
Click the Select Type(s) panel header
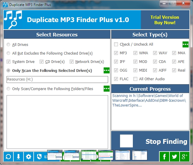(150, 35)
